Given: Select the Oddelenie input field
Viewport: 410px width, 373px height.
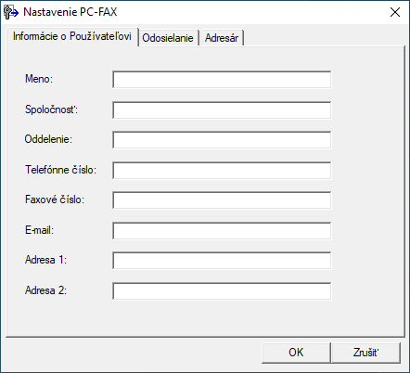Looking at the screenshot, I should [x=222, y=140].
